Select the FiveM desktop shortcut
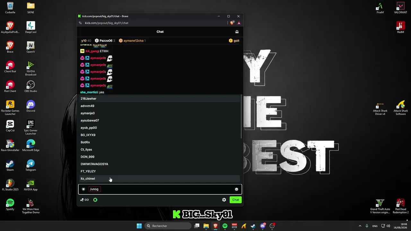 click(380, 8)
